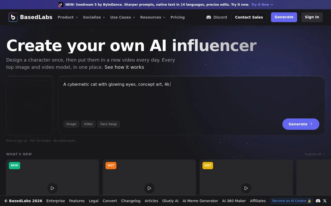Open the Features footer link

point(77,201)
